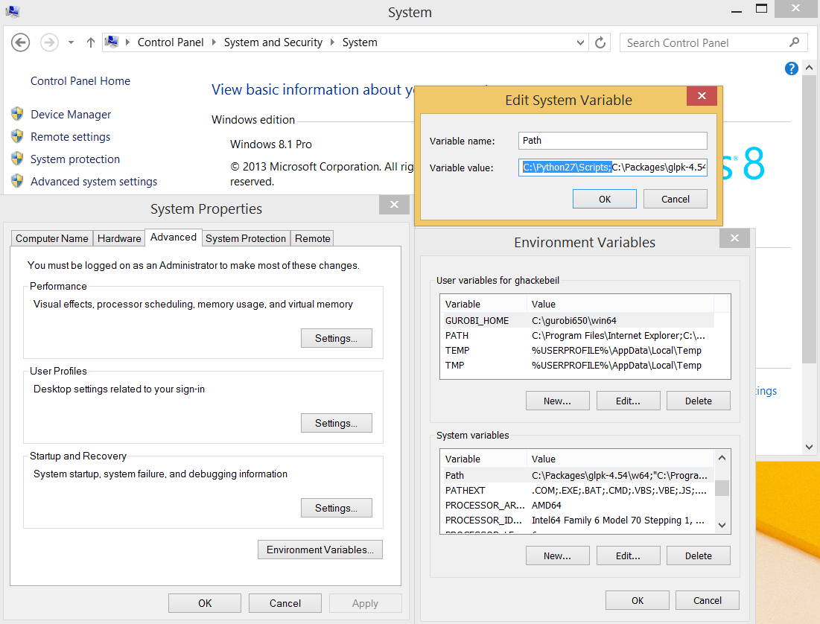820x624 pixels.
Task: Open Control Panel Home link
Action: [x=80, y=81]
